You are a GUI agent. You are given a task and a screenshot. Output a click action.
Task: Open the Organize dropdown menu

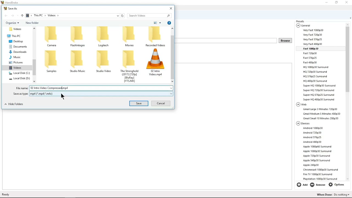pyautogui.click(x=12, y=23)
